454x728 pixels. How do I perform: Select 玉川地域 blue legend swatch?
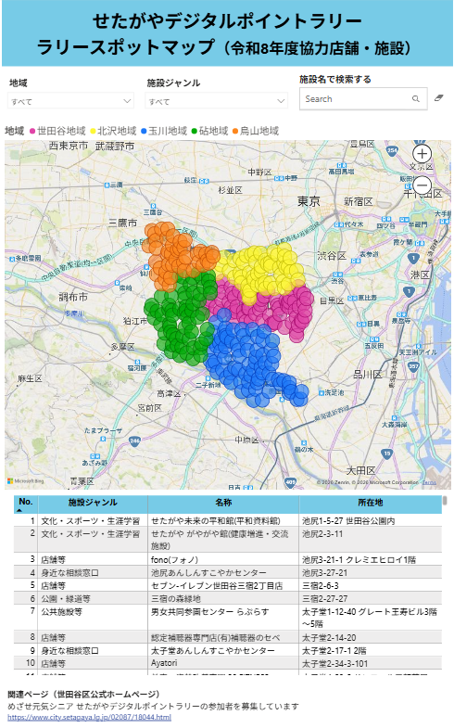144,132
